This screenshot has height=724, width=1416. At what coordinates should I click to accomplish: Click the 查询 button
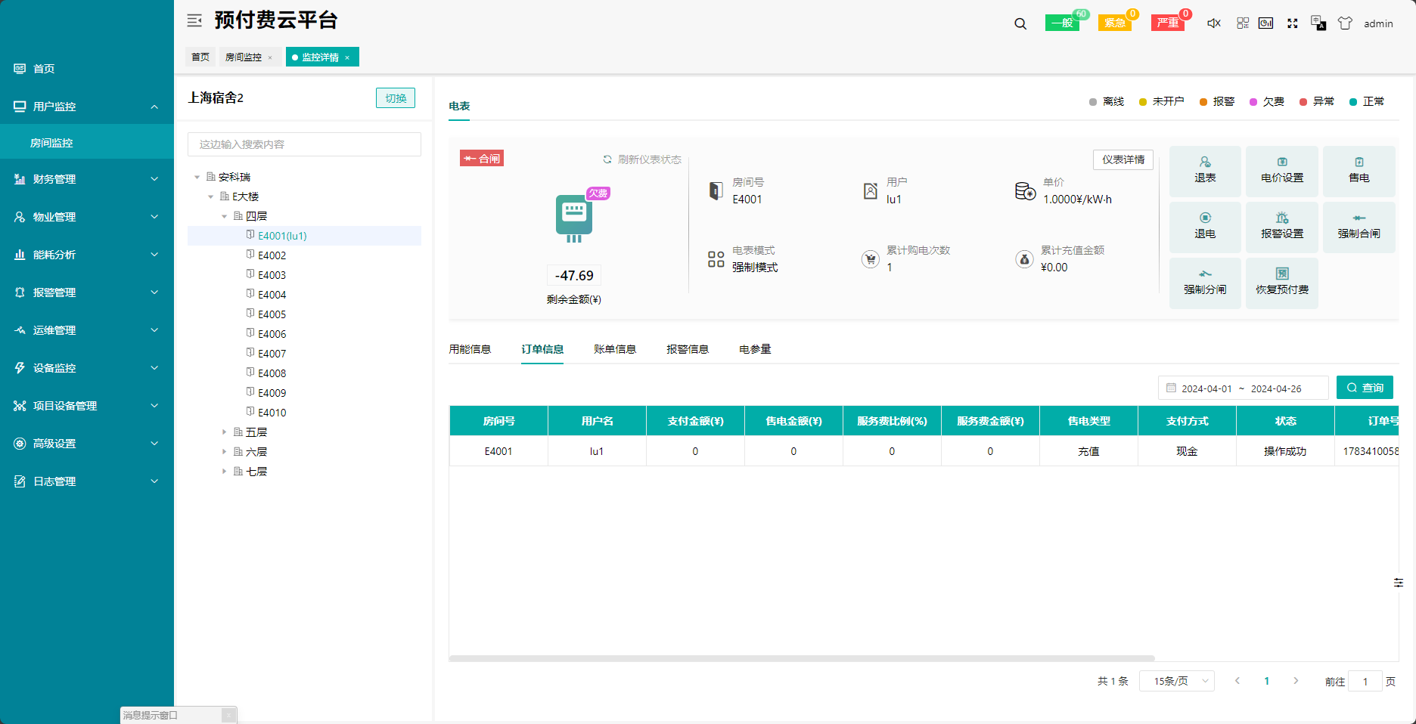pos(1365,388)
